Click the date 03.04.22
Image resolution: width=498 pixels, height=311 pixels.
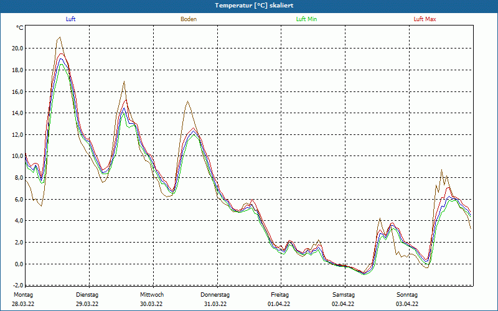click(407, 304)
